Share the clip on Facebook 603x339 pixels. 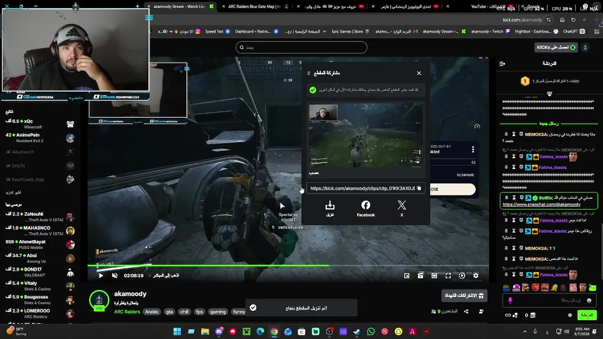click(x=366, y=208)
